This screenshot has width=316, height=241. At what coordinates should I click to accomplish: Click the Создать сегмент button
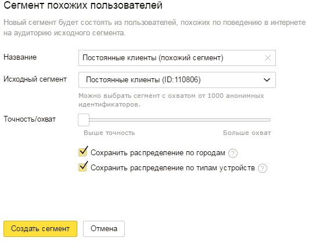coord(40,229)
